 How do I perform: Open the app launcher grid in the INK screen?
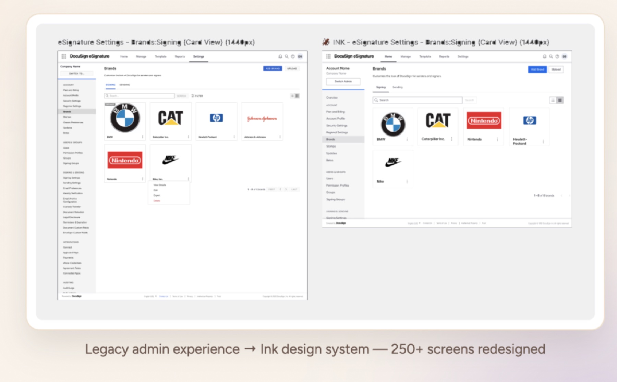coord(328,56)
